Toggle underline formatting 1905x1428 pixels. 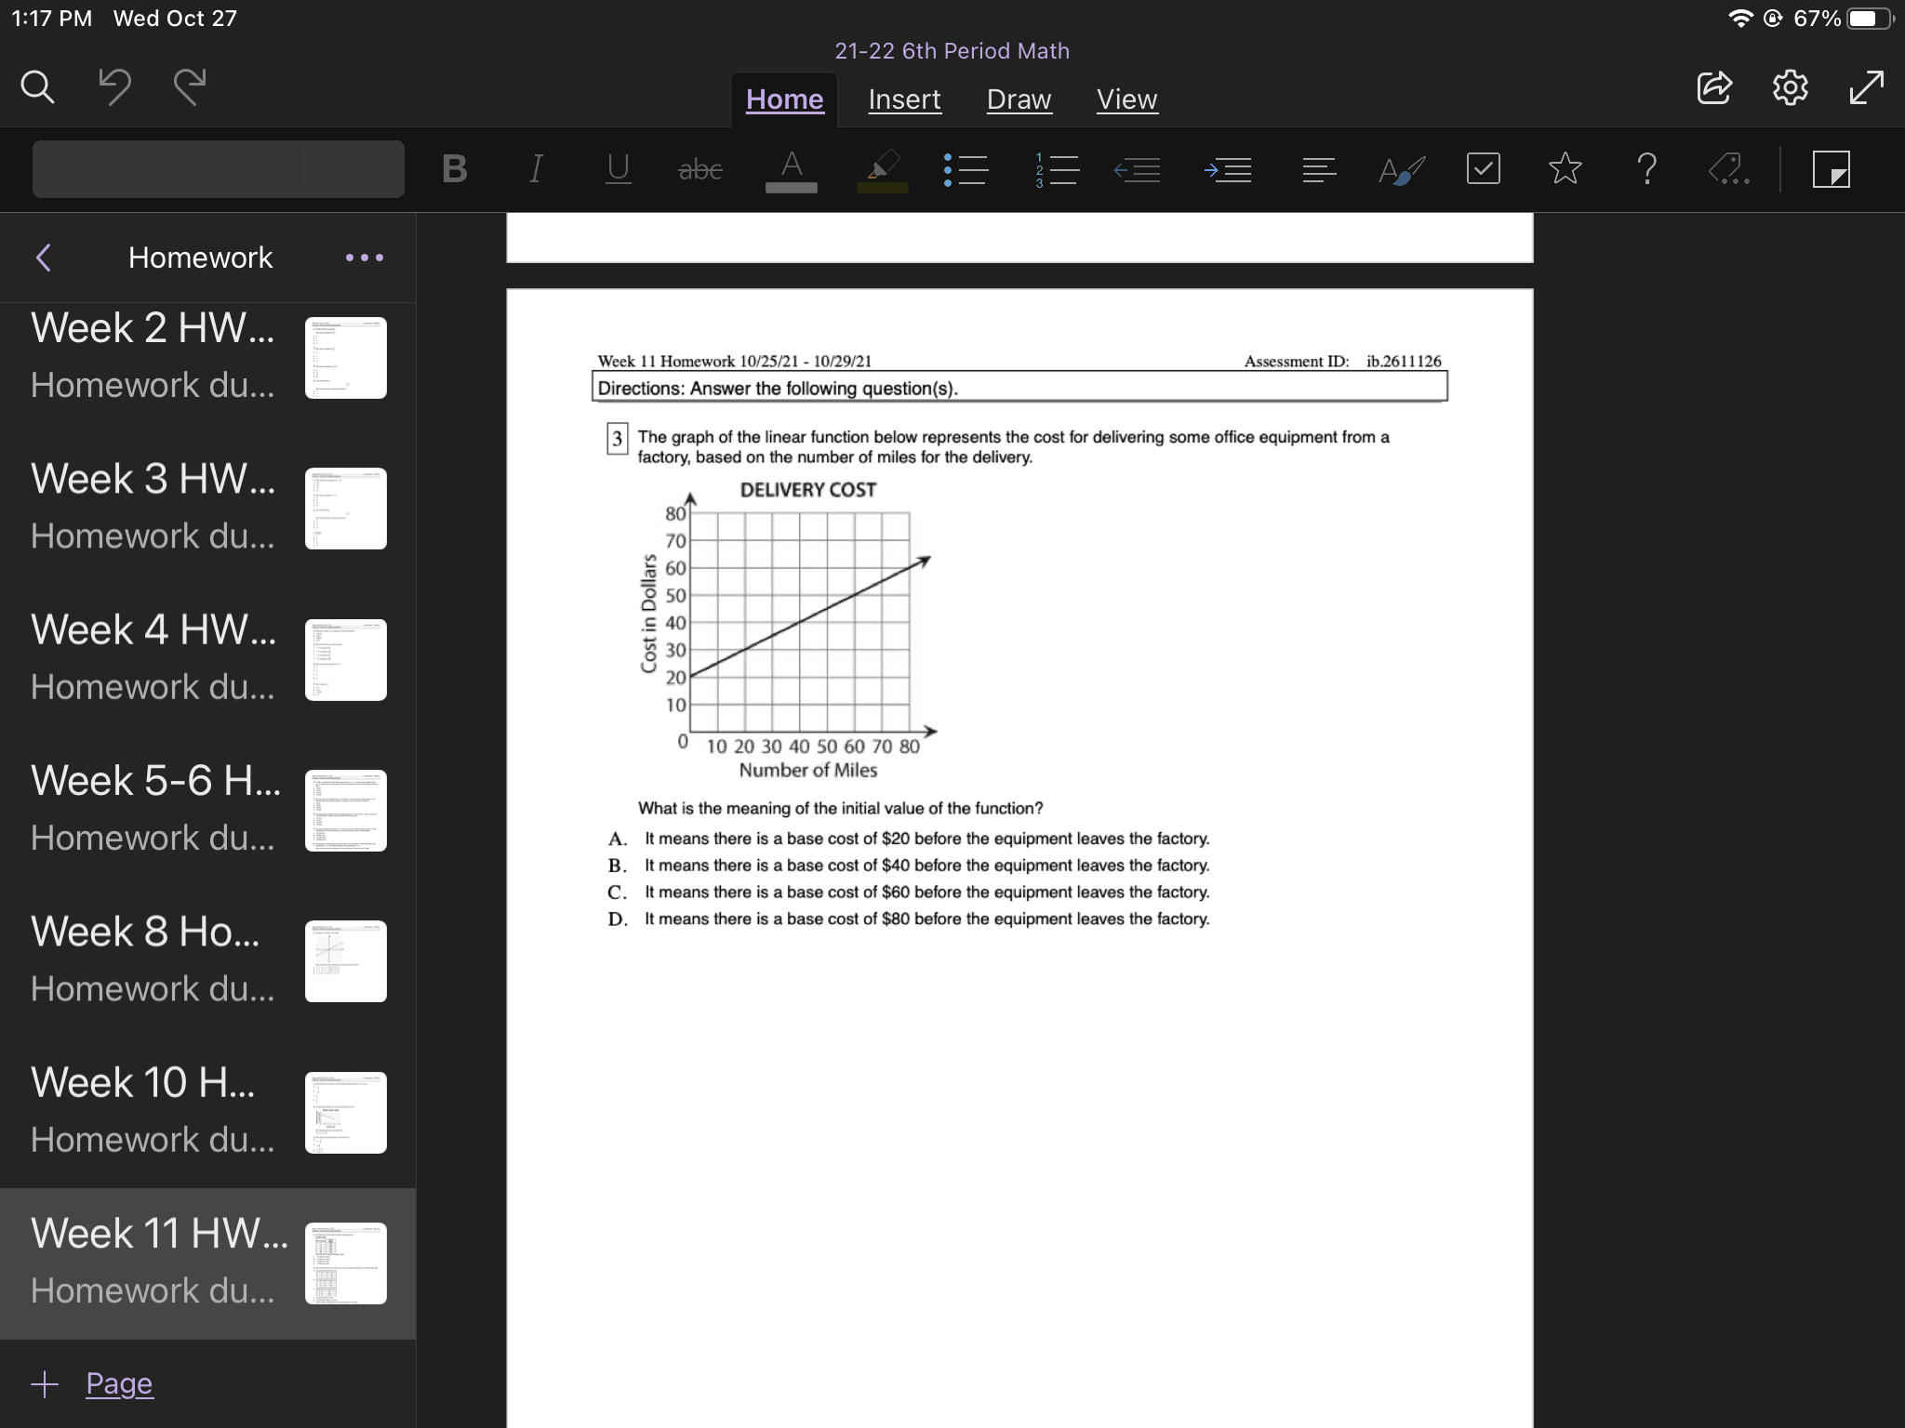[x=618, y=169]
